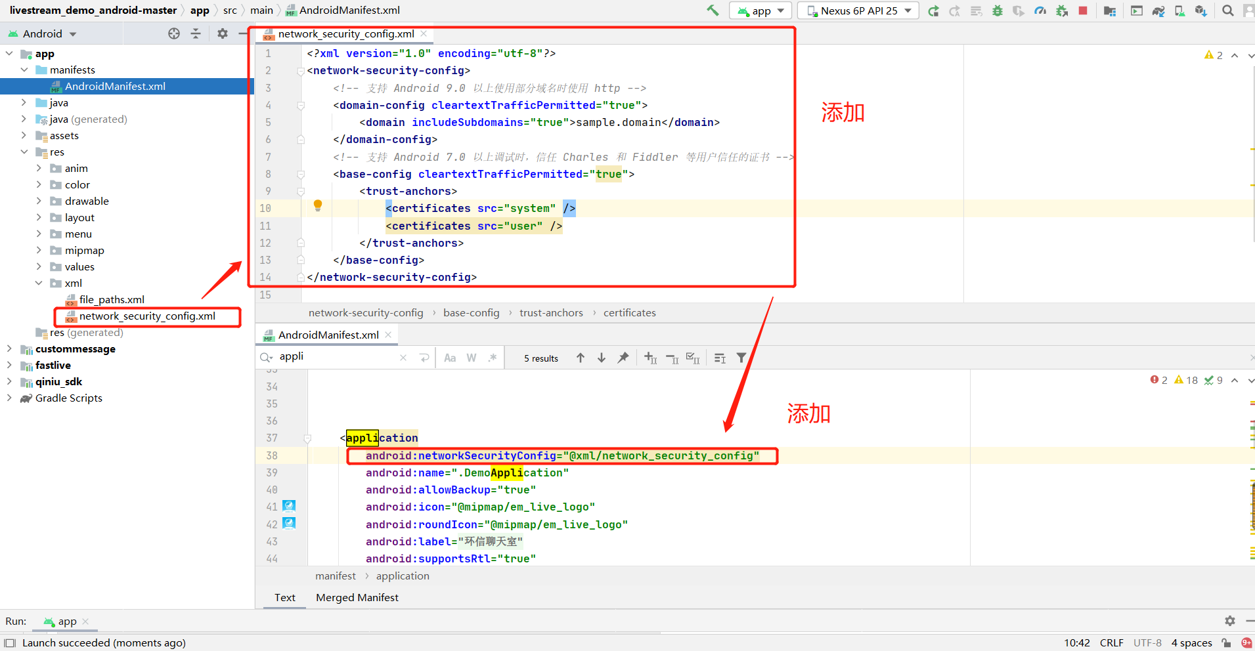
Task: Open AVD Manager icon
Action: 1179,10
